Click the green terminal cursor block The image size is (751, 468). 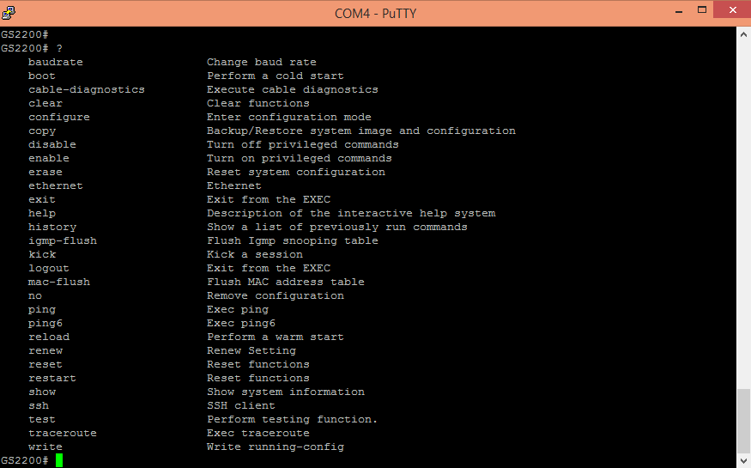point(59,460)
